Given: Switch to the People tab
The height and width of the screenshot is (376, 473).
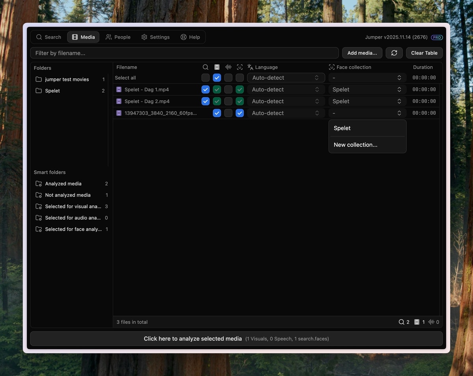Looking at the screenshot, I should [118, 37].
